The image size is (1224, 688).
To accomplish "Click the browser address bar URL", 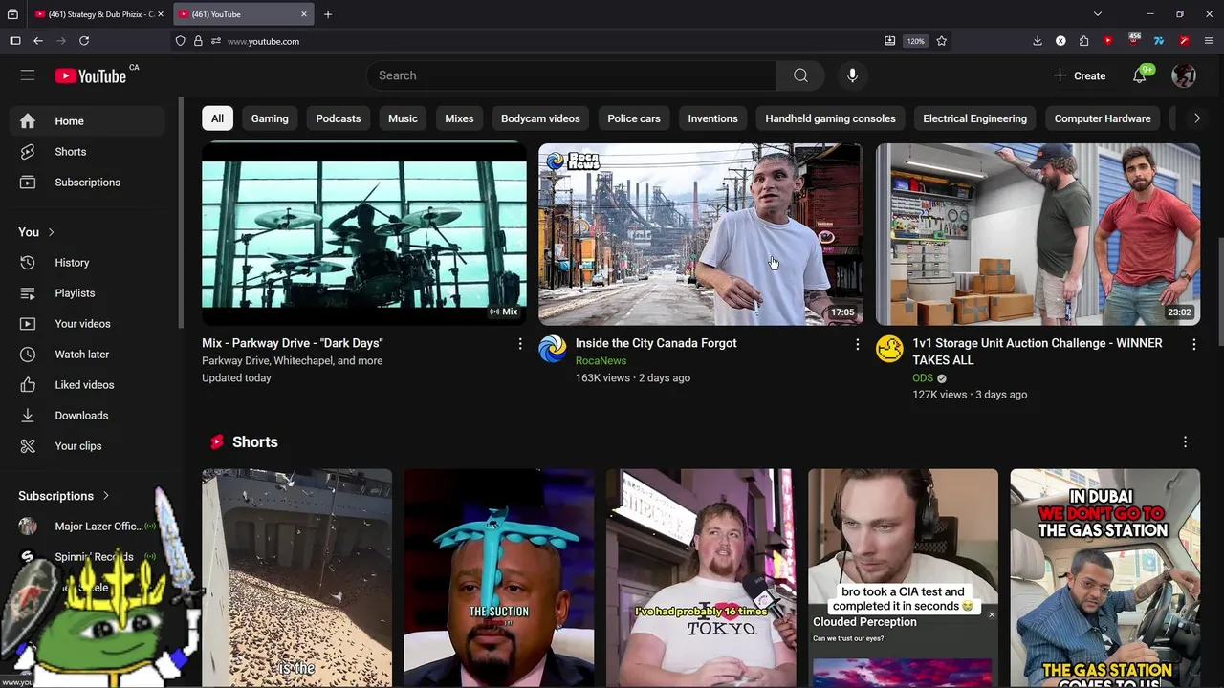I will (x=263, y=41).
